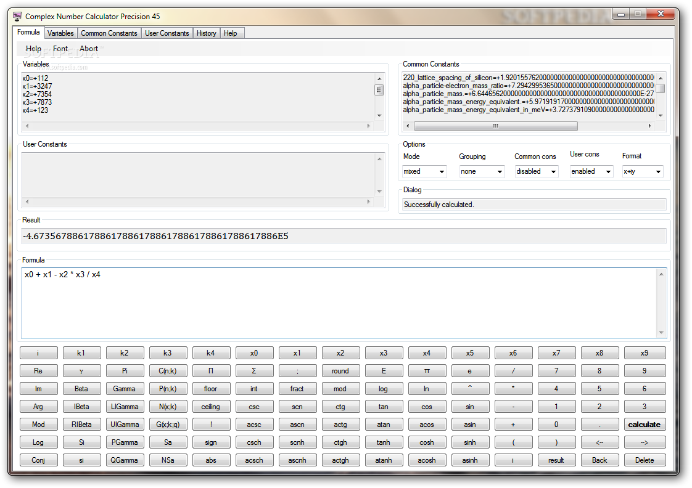Click the Beta function button
The height and width of the screenshot is (488, 692).
(81, 389)
